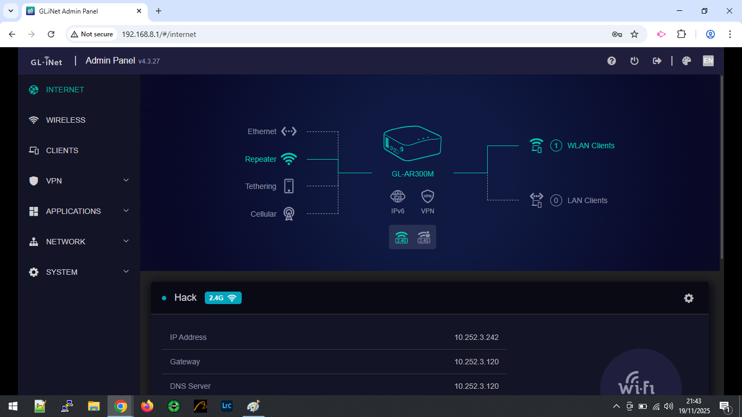Toggle the Tethering phone option

click(288, 186)
